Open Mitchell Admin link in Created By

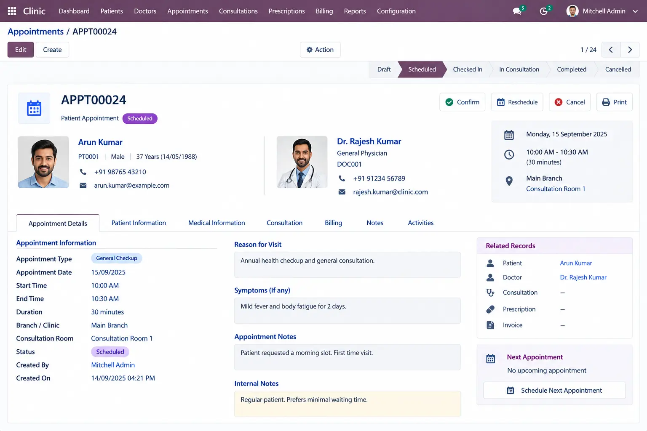click(113, 365)
